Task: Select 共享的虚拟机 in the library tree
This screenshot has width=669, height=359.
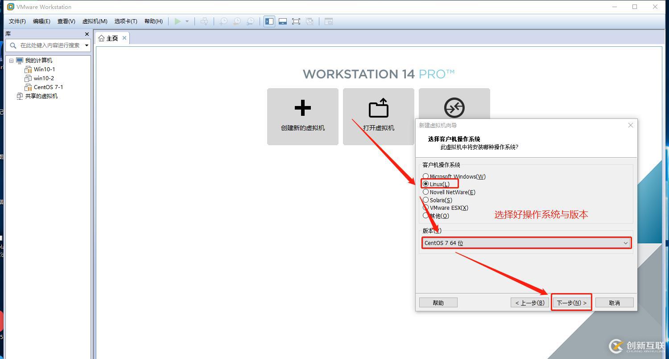Action: click(x=41, y=96)
